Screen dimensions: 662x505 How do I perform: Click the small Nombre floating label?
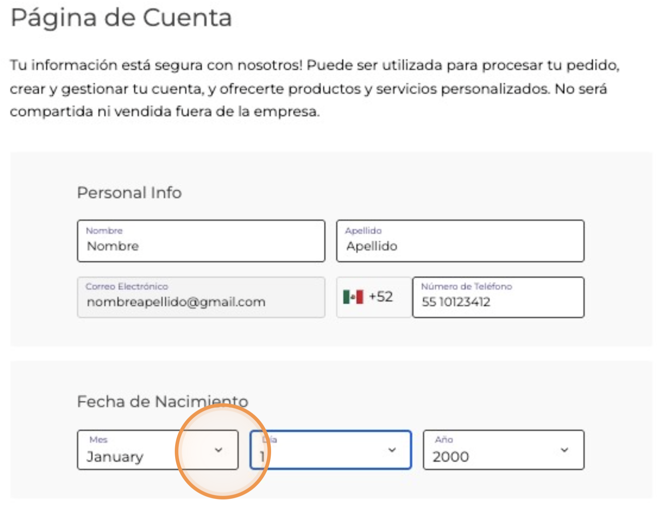[104, 230]
